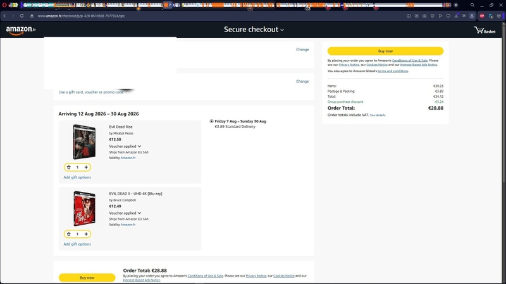Go back with the browser back arrow

point(5,16)
